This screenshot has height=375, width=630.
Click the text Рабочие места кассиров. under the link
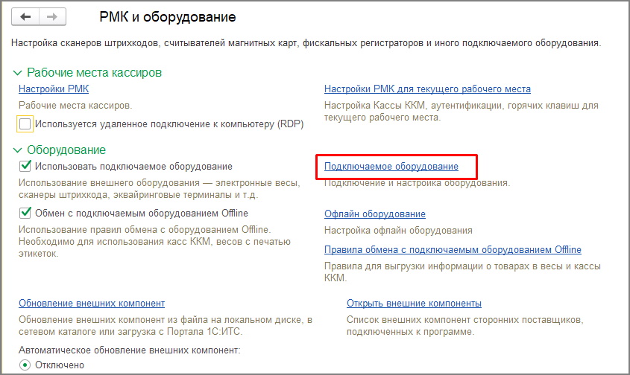tap(75, 106)
